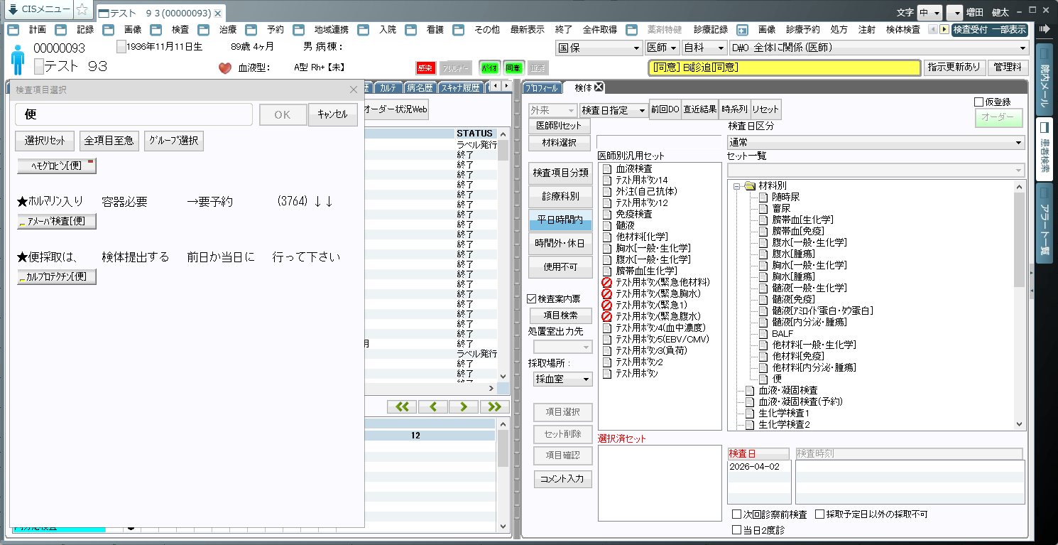This screenshot has width=1058, height=545.
Task: Jump to last page with double-right arrows
Action: pos(494,406)
